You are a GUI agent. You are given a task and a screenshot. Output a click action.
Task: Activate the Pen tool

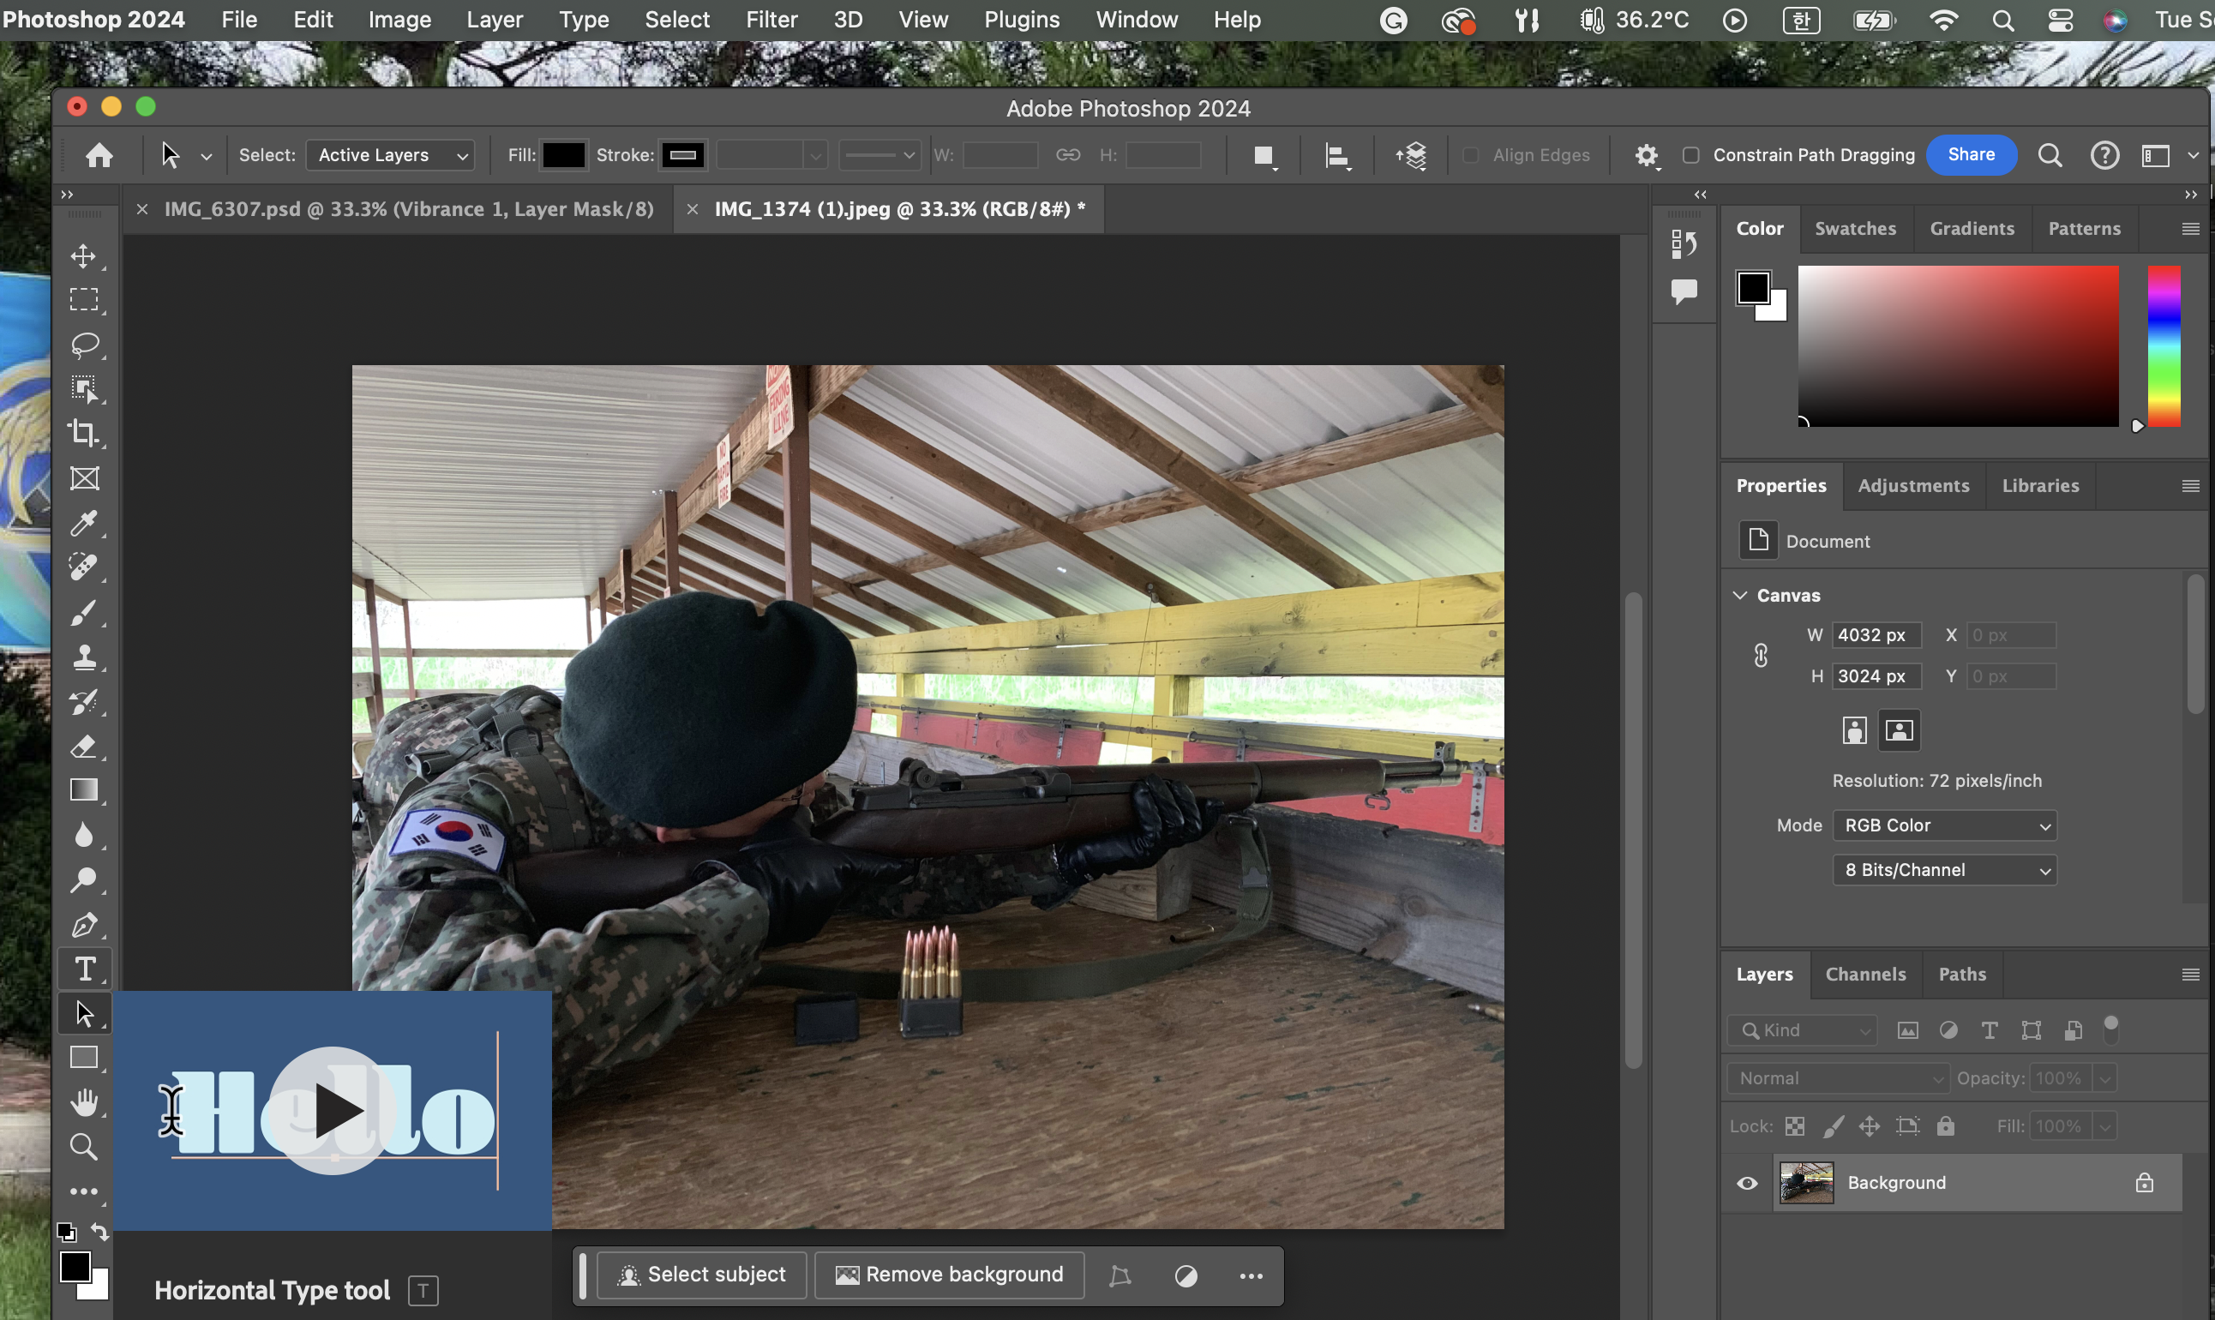click(x=84, y=925)
